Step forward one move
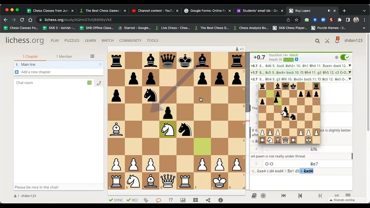Viewport: 370px width, 208px height. click(x=320, y=196)
